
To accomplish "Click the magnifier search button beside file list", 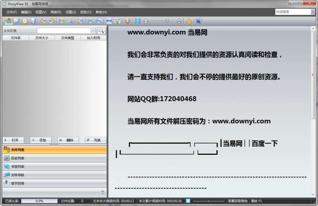I will (101, 30).
